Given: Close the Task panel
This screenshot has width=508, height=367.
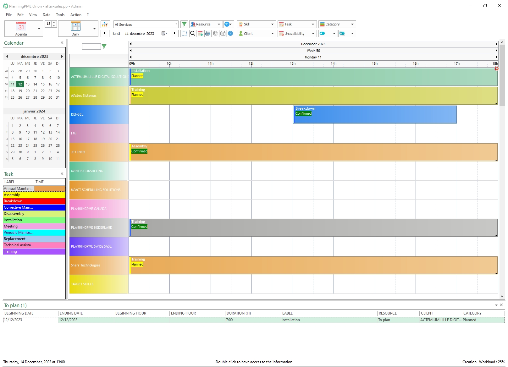Looking at the screenshot, I should [x=62, y=174].
